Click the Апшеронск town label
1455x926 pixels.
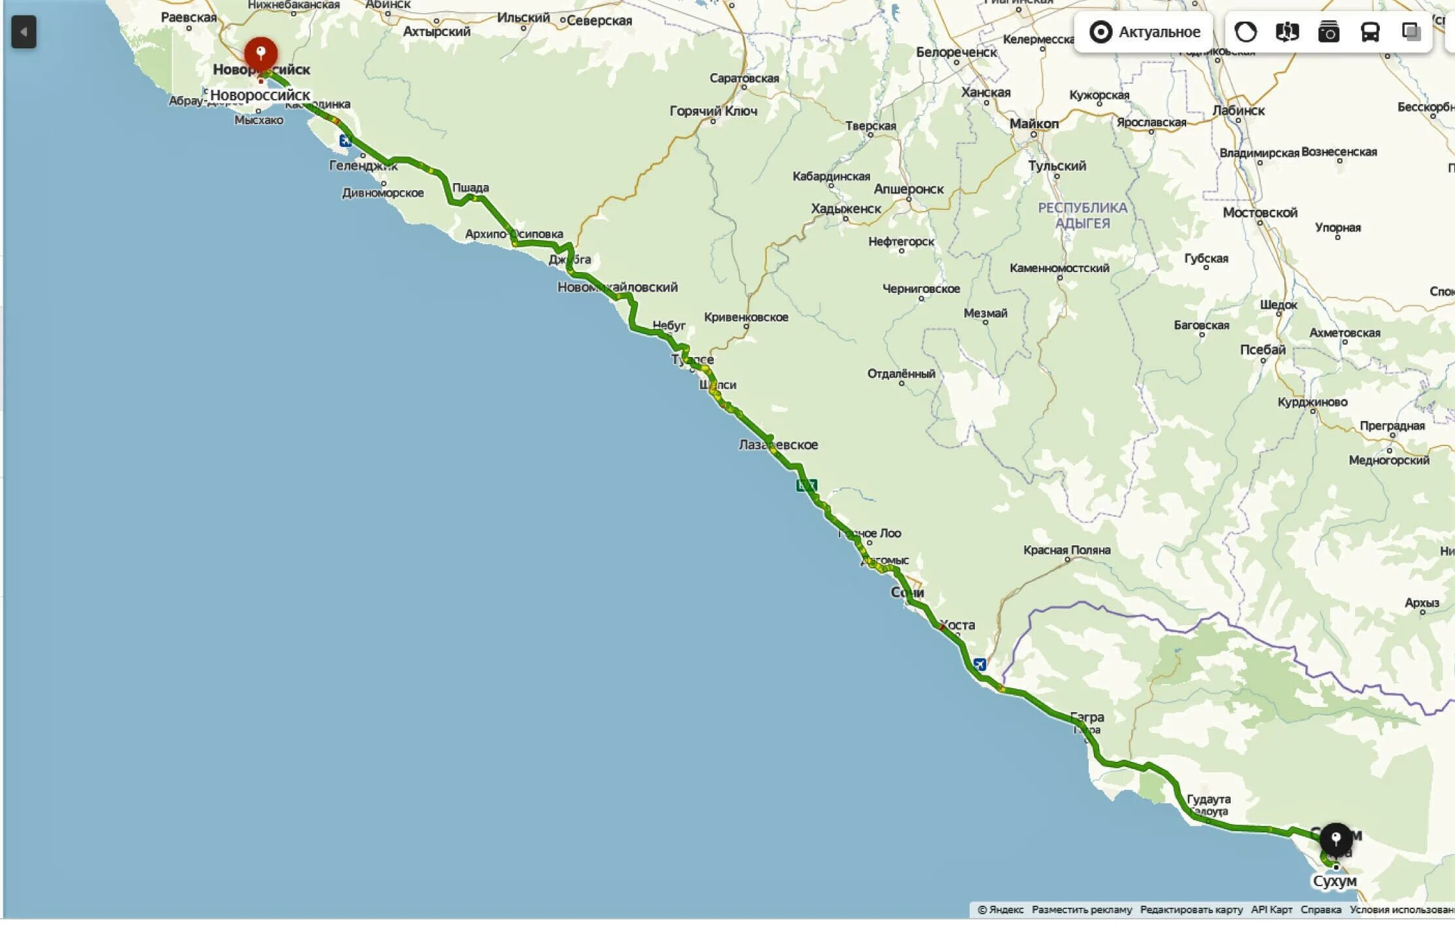point(909,189)
